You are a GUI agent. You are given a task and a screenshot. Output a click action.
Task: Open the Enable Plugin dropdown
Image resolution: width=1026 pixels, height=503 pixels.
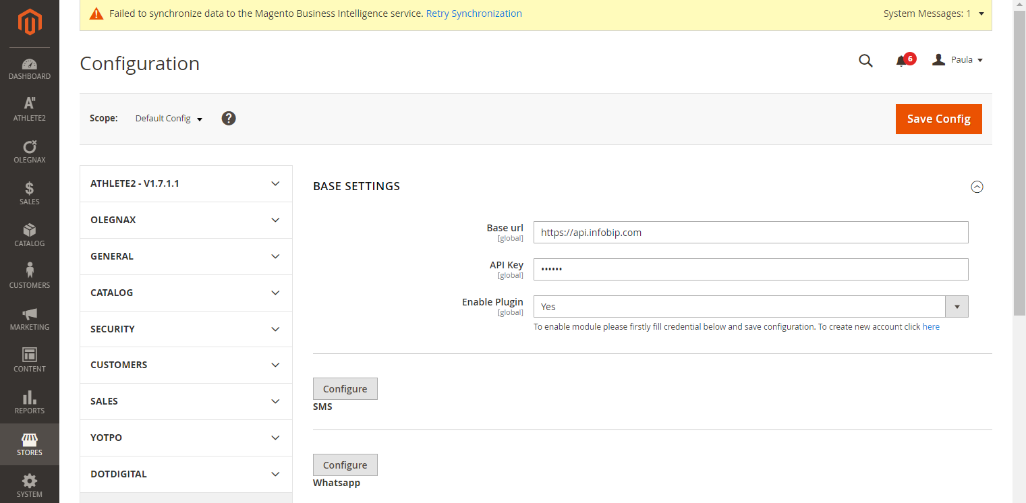(x=750, y=307)
